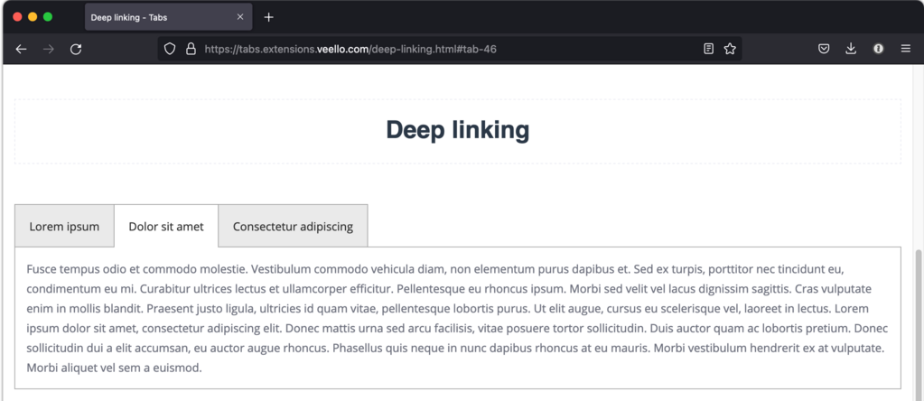Close the "Deep linking - Tabs" tab
924x401 pixels.
240,17
